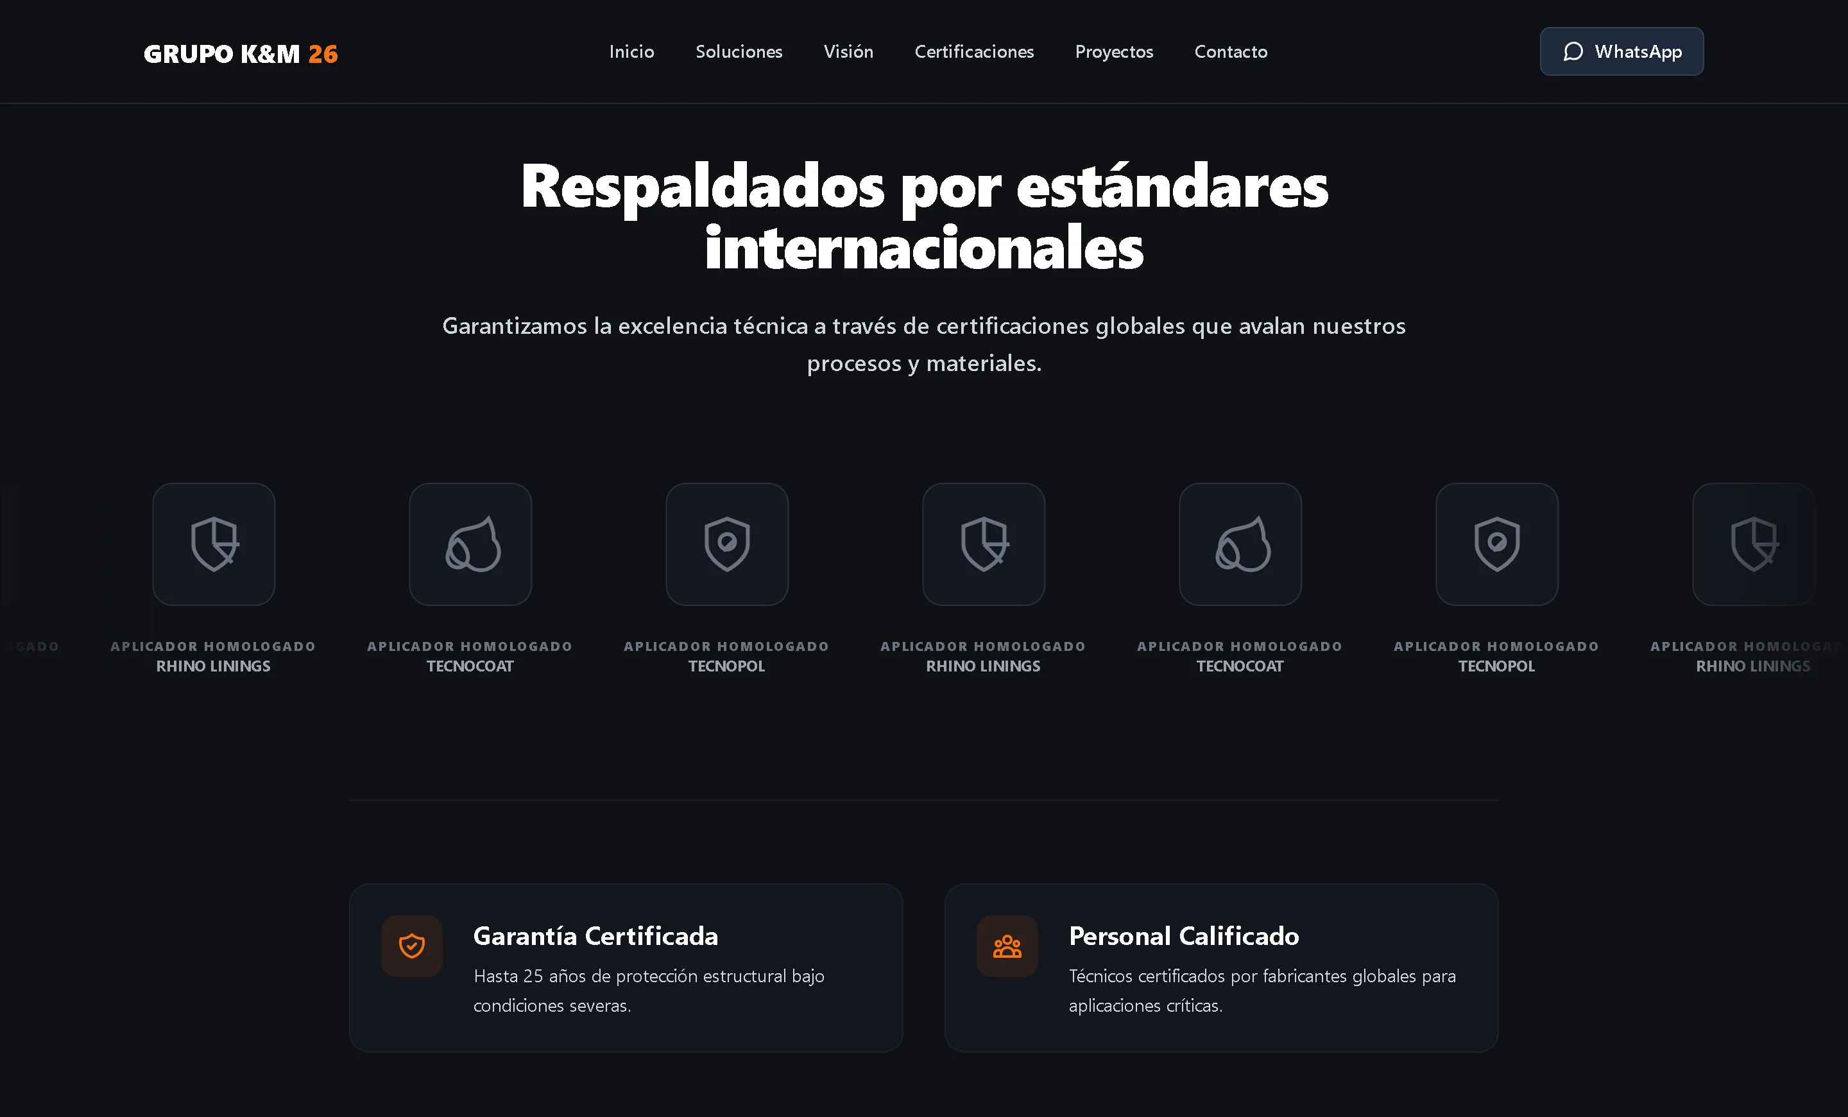Image resolution: width=1848 pixels, height=1117 pixels.
Task: Click the faded Rhino Linings badge at right edge
Action: click(x=1753, y=544)
